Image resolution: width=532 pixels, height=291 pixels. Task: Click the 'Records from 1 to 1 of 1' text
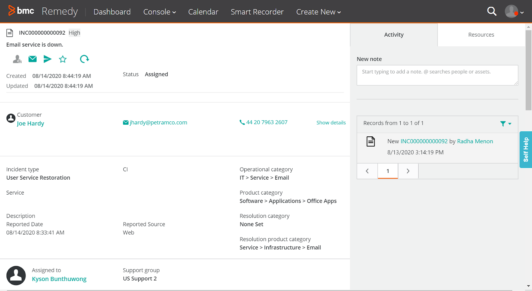point(393,123)
